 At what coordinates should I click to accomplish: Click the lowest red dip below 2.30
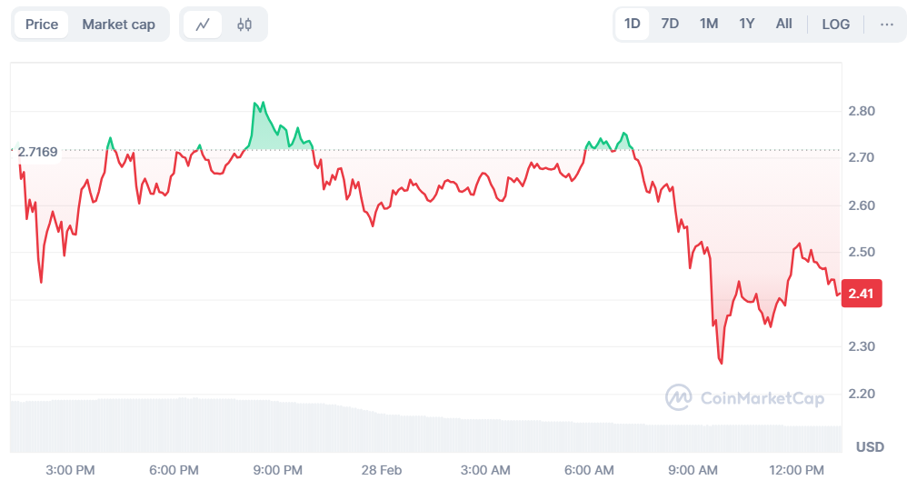(x=721, y=362)
